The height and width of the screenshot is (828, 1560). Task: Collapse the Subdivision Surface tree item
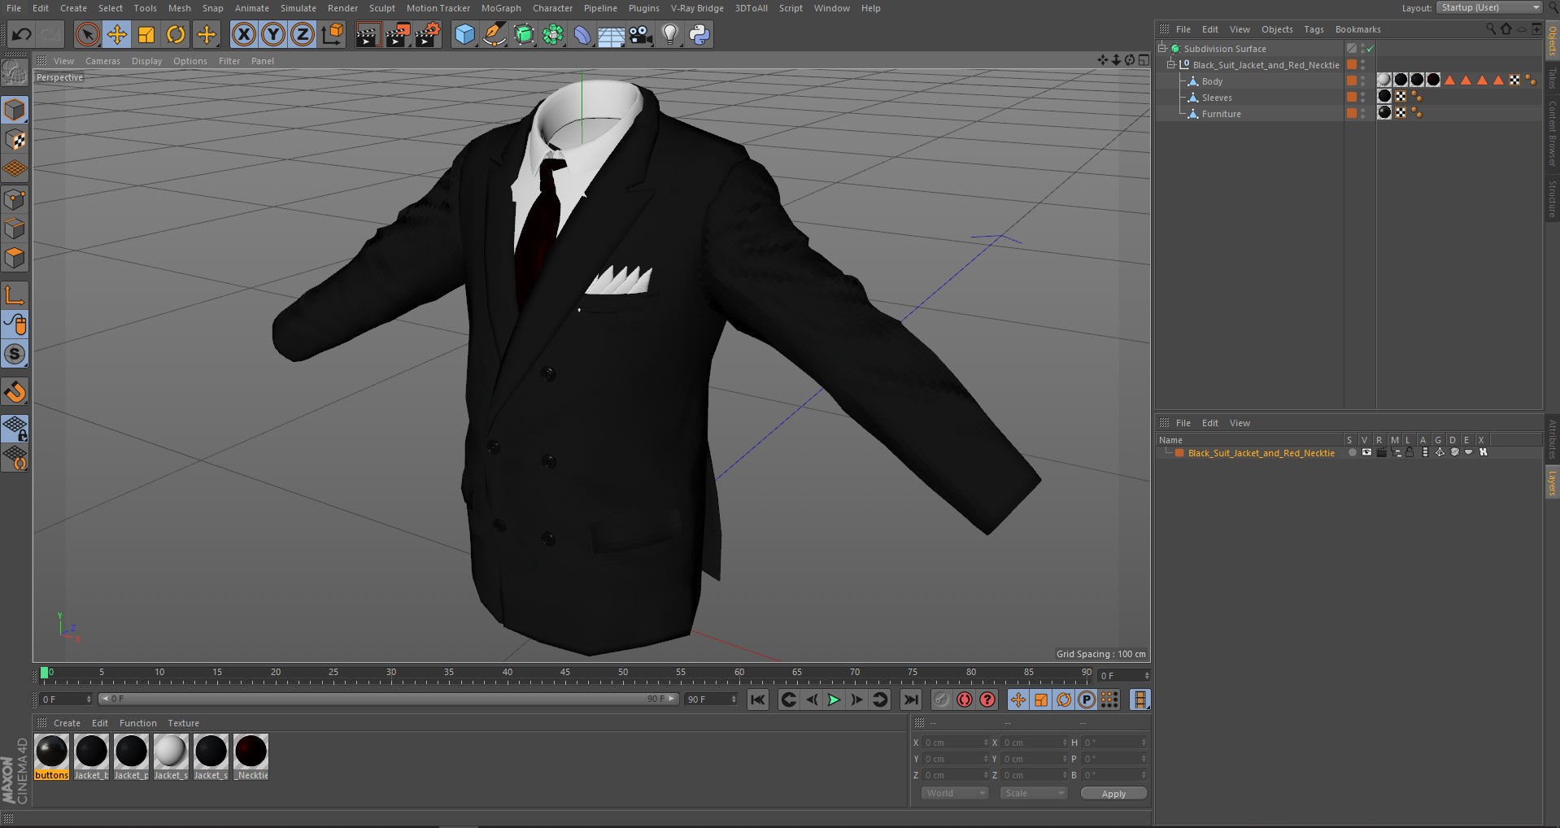(1162, 49)
